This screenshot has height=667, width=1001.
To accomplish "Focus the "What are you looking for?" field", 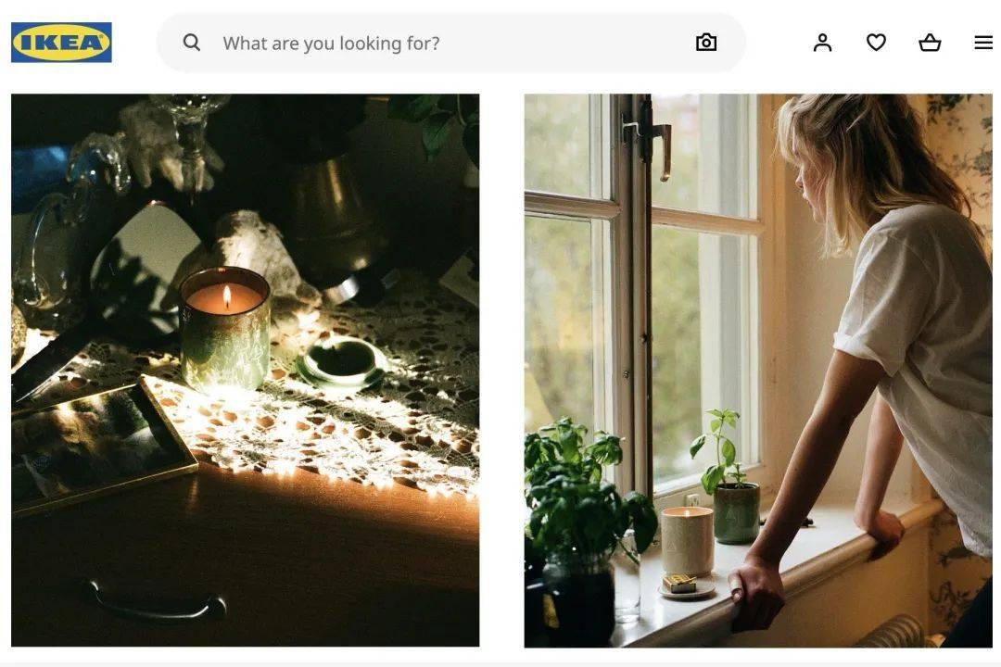I will coord(451,43).
